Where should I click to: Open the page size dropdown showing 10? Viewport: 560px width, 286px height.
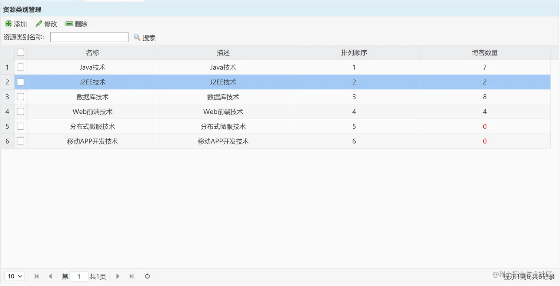14,276
